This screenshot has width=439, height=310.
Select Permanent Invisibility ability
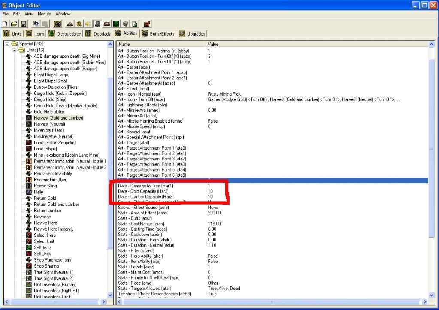click(x=53, y=173)
